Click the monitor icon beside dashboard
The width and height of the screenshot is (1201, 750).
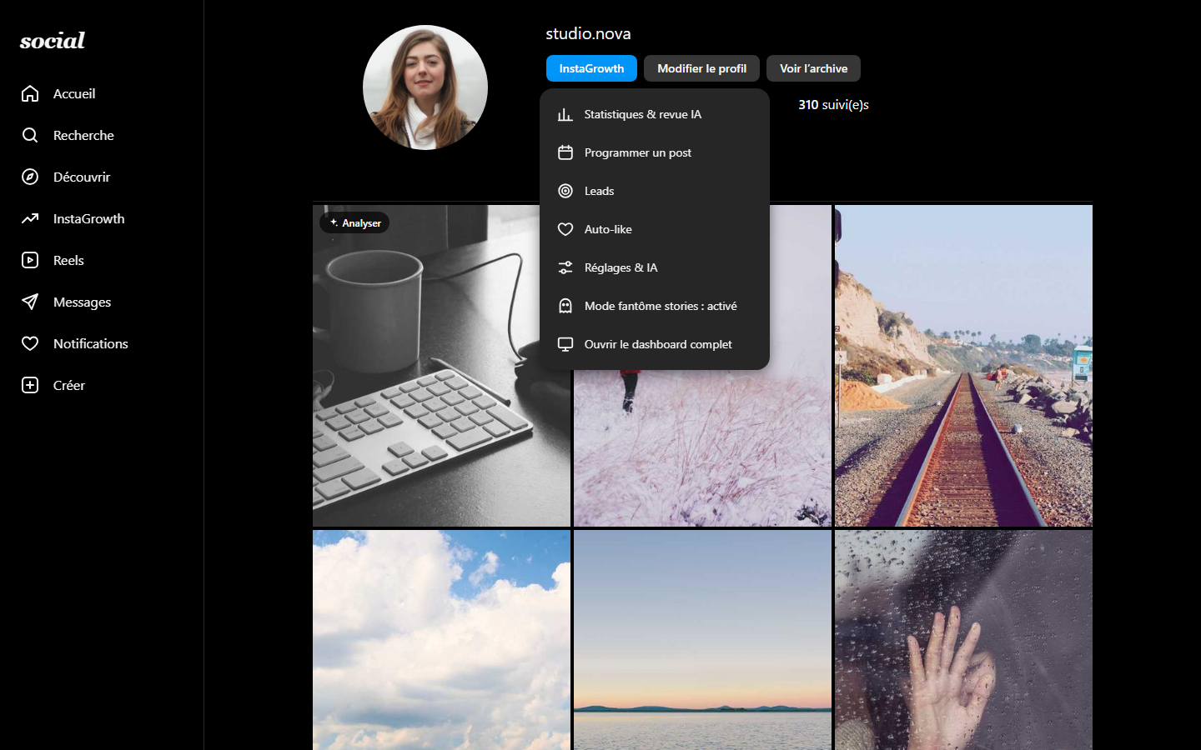pyautogui.click(x=565, y=344)
